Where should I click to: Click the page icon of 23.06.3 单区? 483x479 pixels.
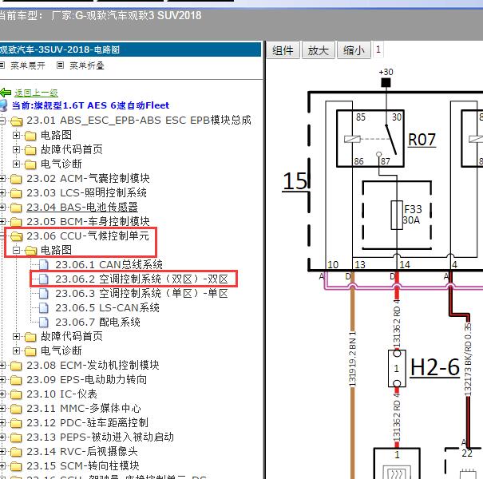pyautogui.click(x=44, y=294)
